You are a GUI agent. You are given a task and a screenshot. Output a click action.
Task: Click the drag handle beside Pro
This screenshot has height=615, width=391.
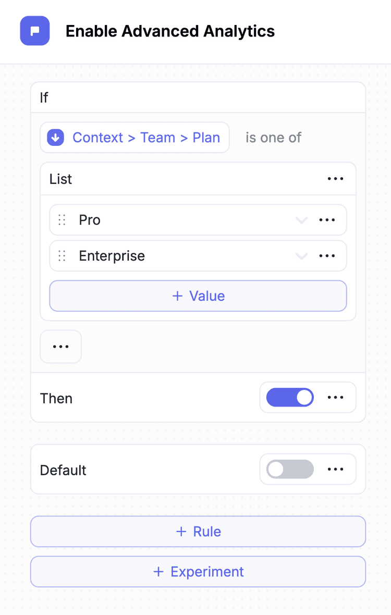(x=62, y=220)
